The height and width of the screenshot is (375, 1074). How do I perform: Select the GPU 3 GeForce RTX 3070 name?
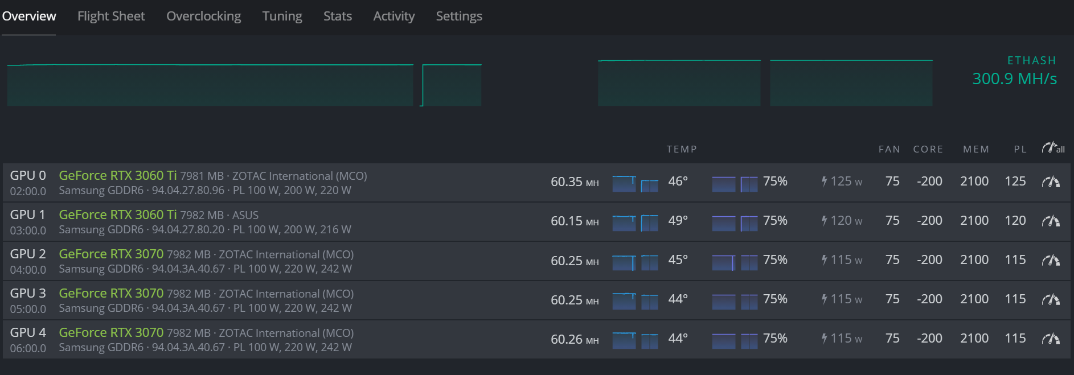click(x=111, y=293)
